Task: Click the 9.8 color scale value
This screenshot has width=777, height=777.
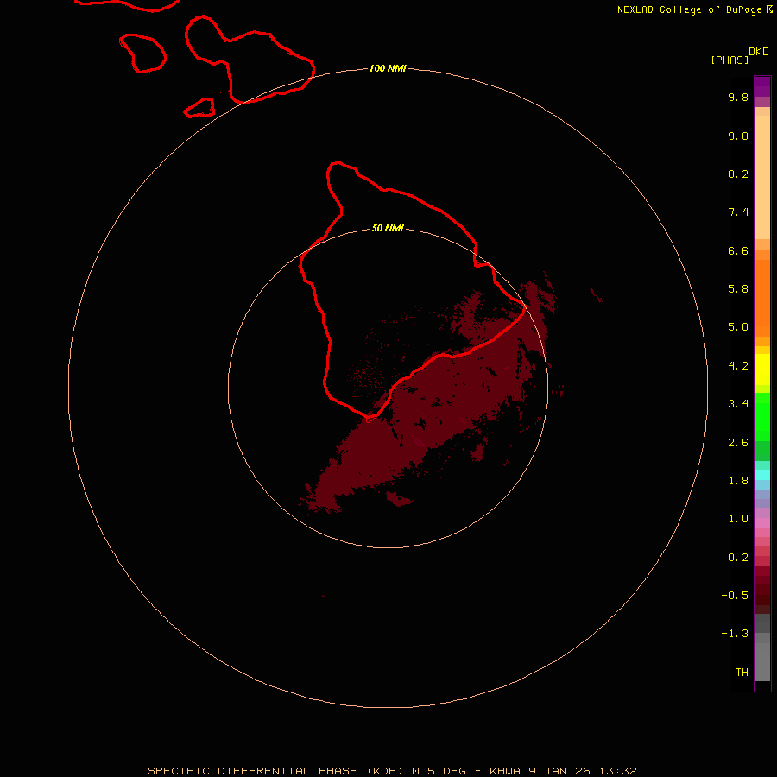Action: [738, 97]
